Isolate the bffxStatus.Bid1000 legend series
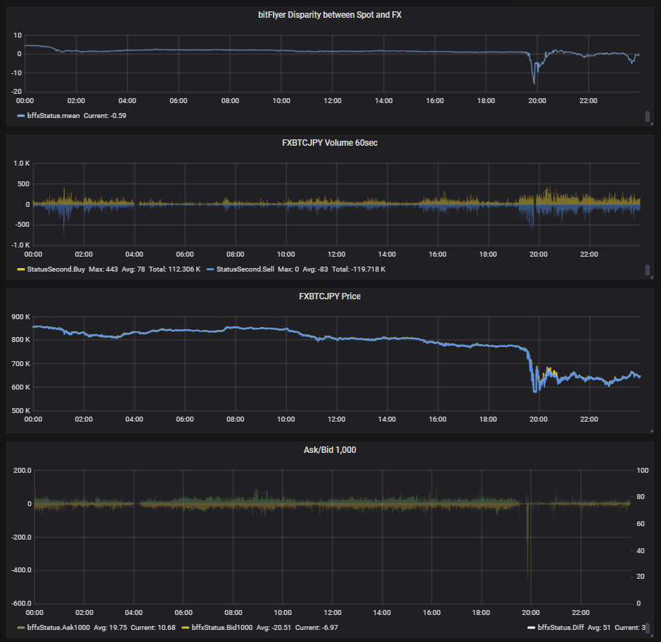Image resolution: width=661 pixels, height=642 pixels. pyautogui.click(x=222, y=627)
